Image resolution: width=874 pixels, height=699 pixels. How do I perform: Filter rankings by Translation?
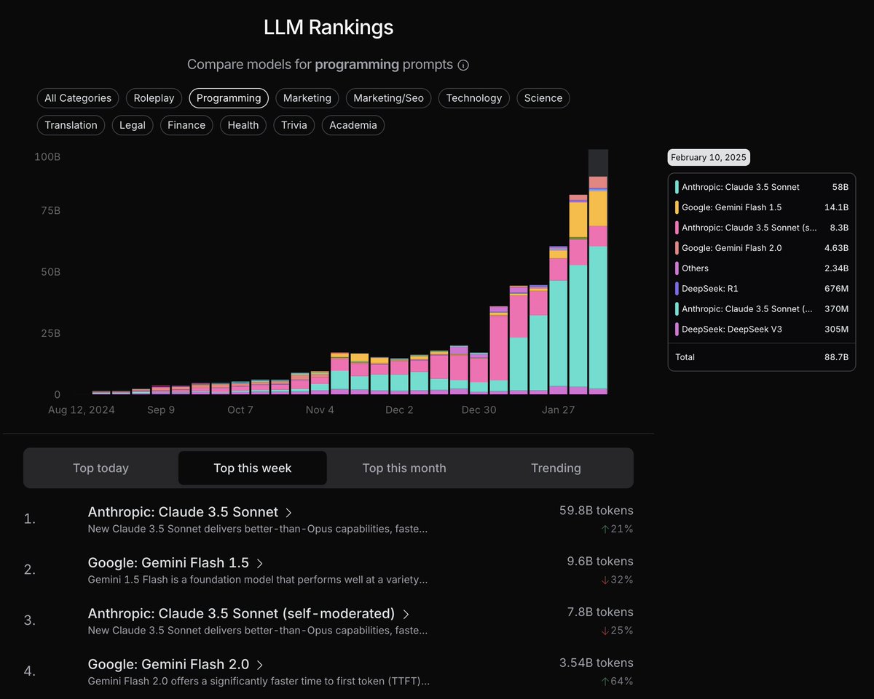[71, 125]
